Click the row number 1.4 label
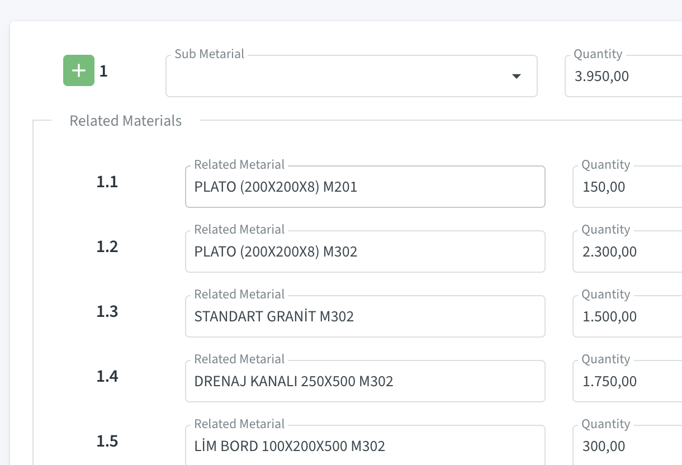This screenshot has width=682, height=465. tap(107, 376)
